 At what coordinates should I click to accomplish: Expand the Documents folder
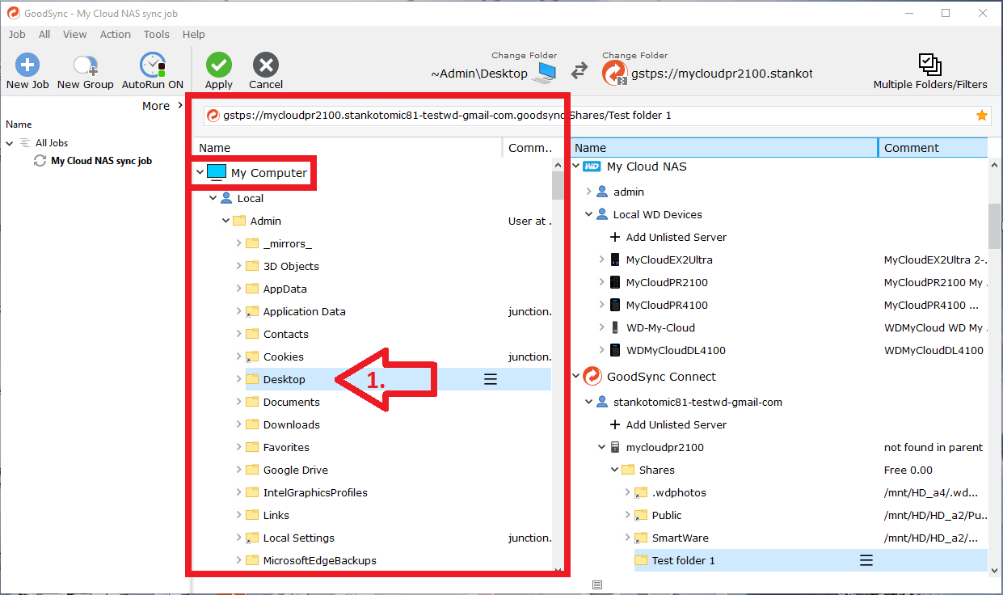click(238, 402)
